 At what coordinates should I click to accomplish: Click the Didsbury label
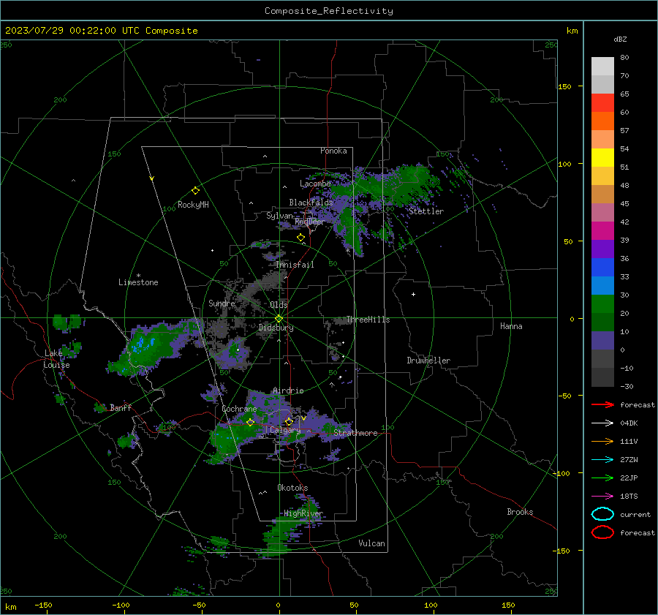276,328
